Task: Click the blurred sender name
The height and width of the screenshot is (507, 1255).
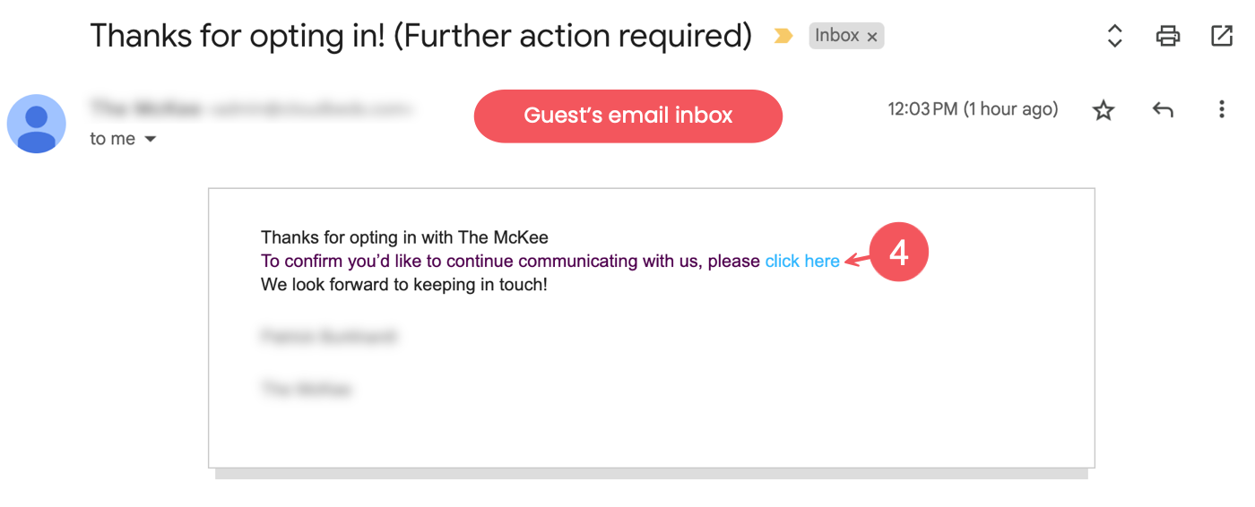Action: (x=145, y=109)
